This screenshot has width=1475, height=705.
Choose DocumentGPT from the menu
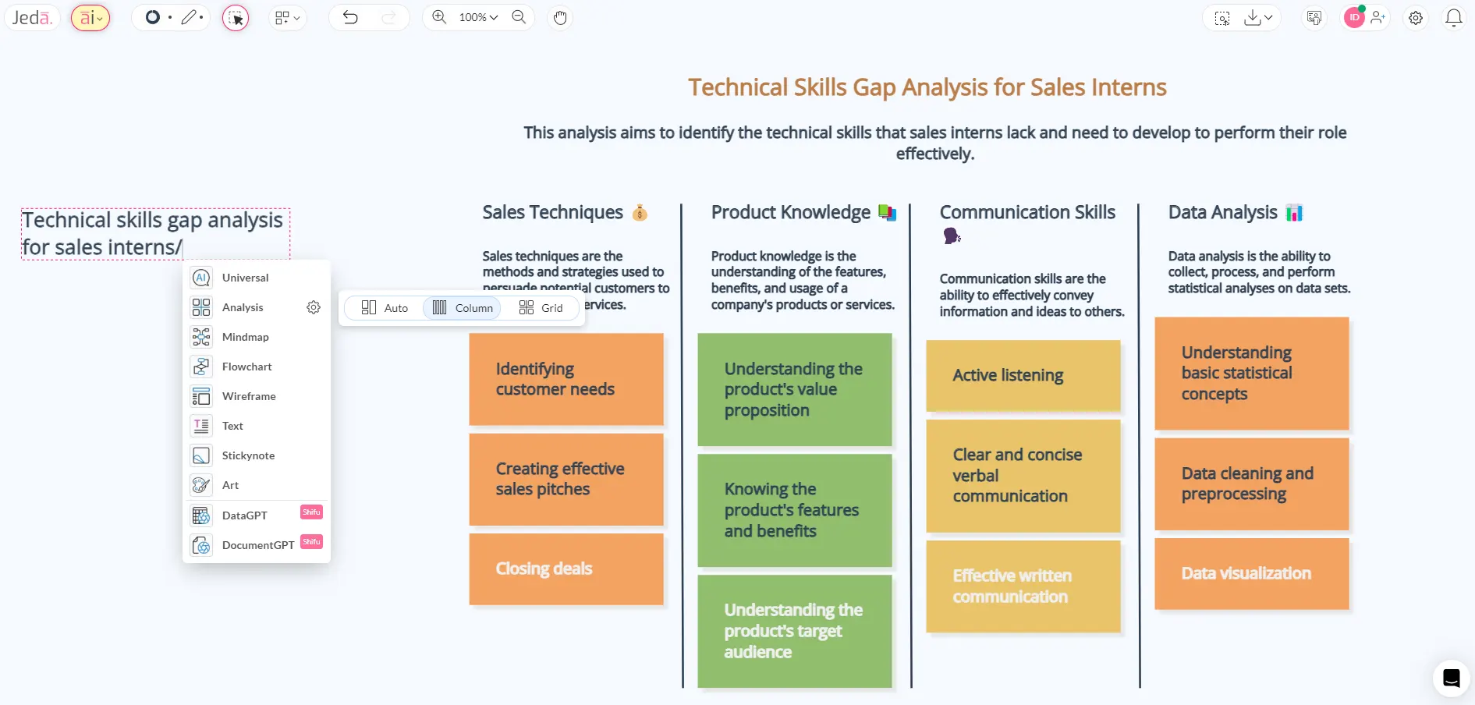[258, 544]
